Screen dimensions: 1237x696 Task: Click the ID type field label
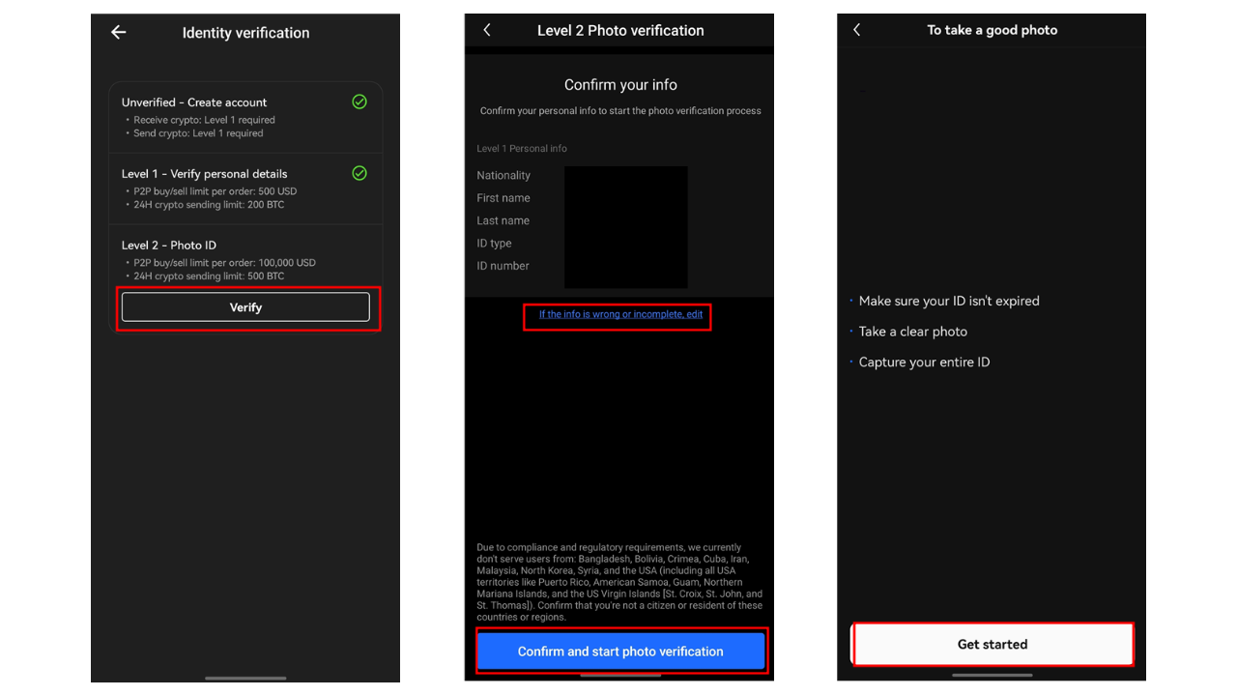(x=494, y=244)
